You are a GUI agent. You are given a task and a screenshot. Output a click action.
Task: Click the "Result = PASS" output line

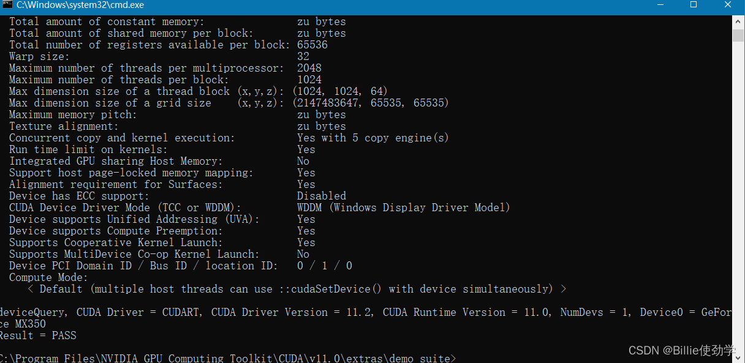pos(38,335)
